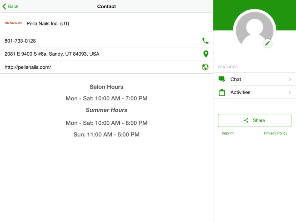Image resolution: width=296 pixels, height=222 pixels.
Task: Expand the Activities row chevron
Action: [290, 92]
